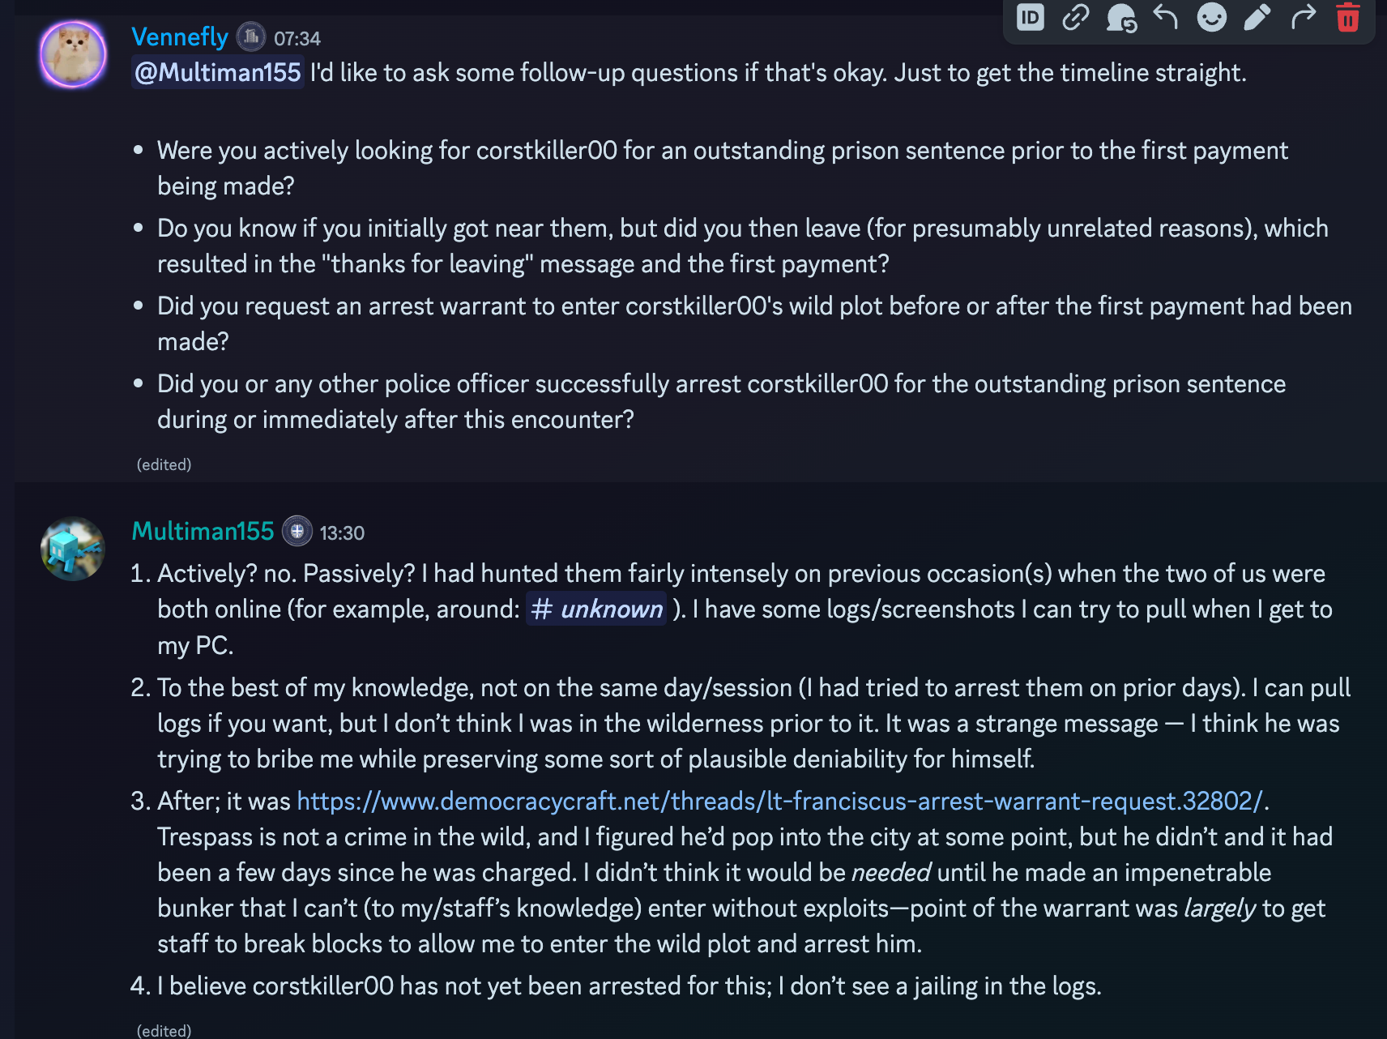The height and width of the screenshot is (1039, 1387).
Task: Click the 13:30 message timestamp
Action: point(342,533)
